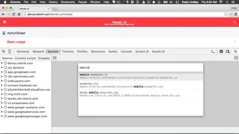This screenshot has width=239, height=134.
Task: Click the volume icon in menu bar
Action: point(171,2)
